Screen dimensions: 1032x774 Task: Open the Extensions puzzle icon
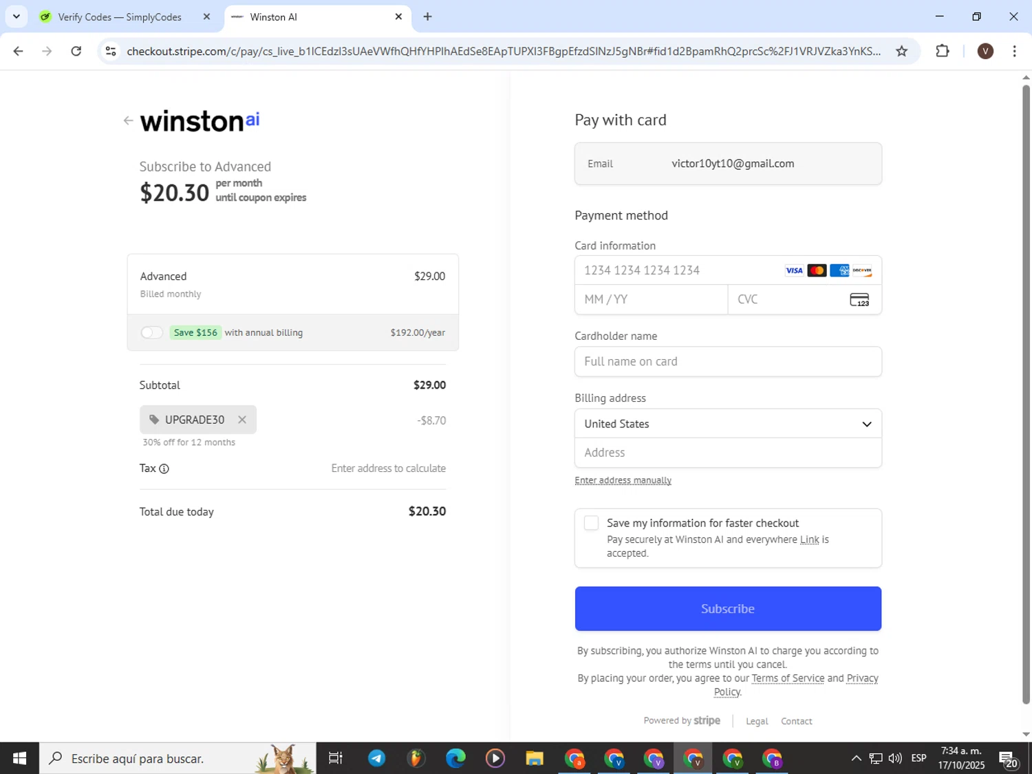[x=943, y=51]
